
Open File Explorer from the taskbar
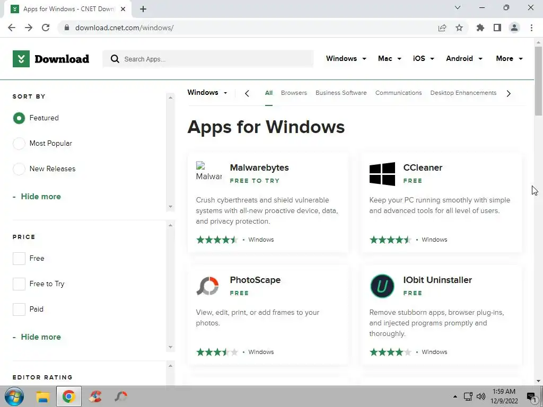43,396
